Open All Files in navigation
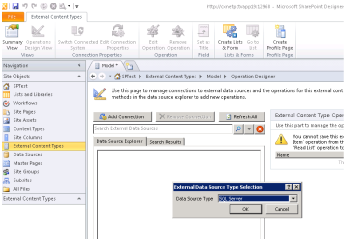The image size is (349, 244). coord(21,189)
